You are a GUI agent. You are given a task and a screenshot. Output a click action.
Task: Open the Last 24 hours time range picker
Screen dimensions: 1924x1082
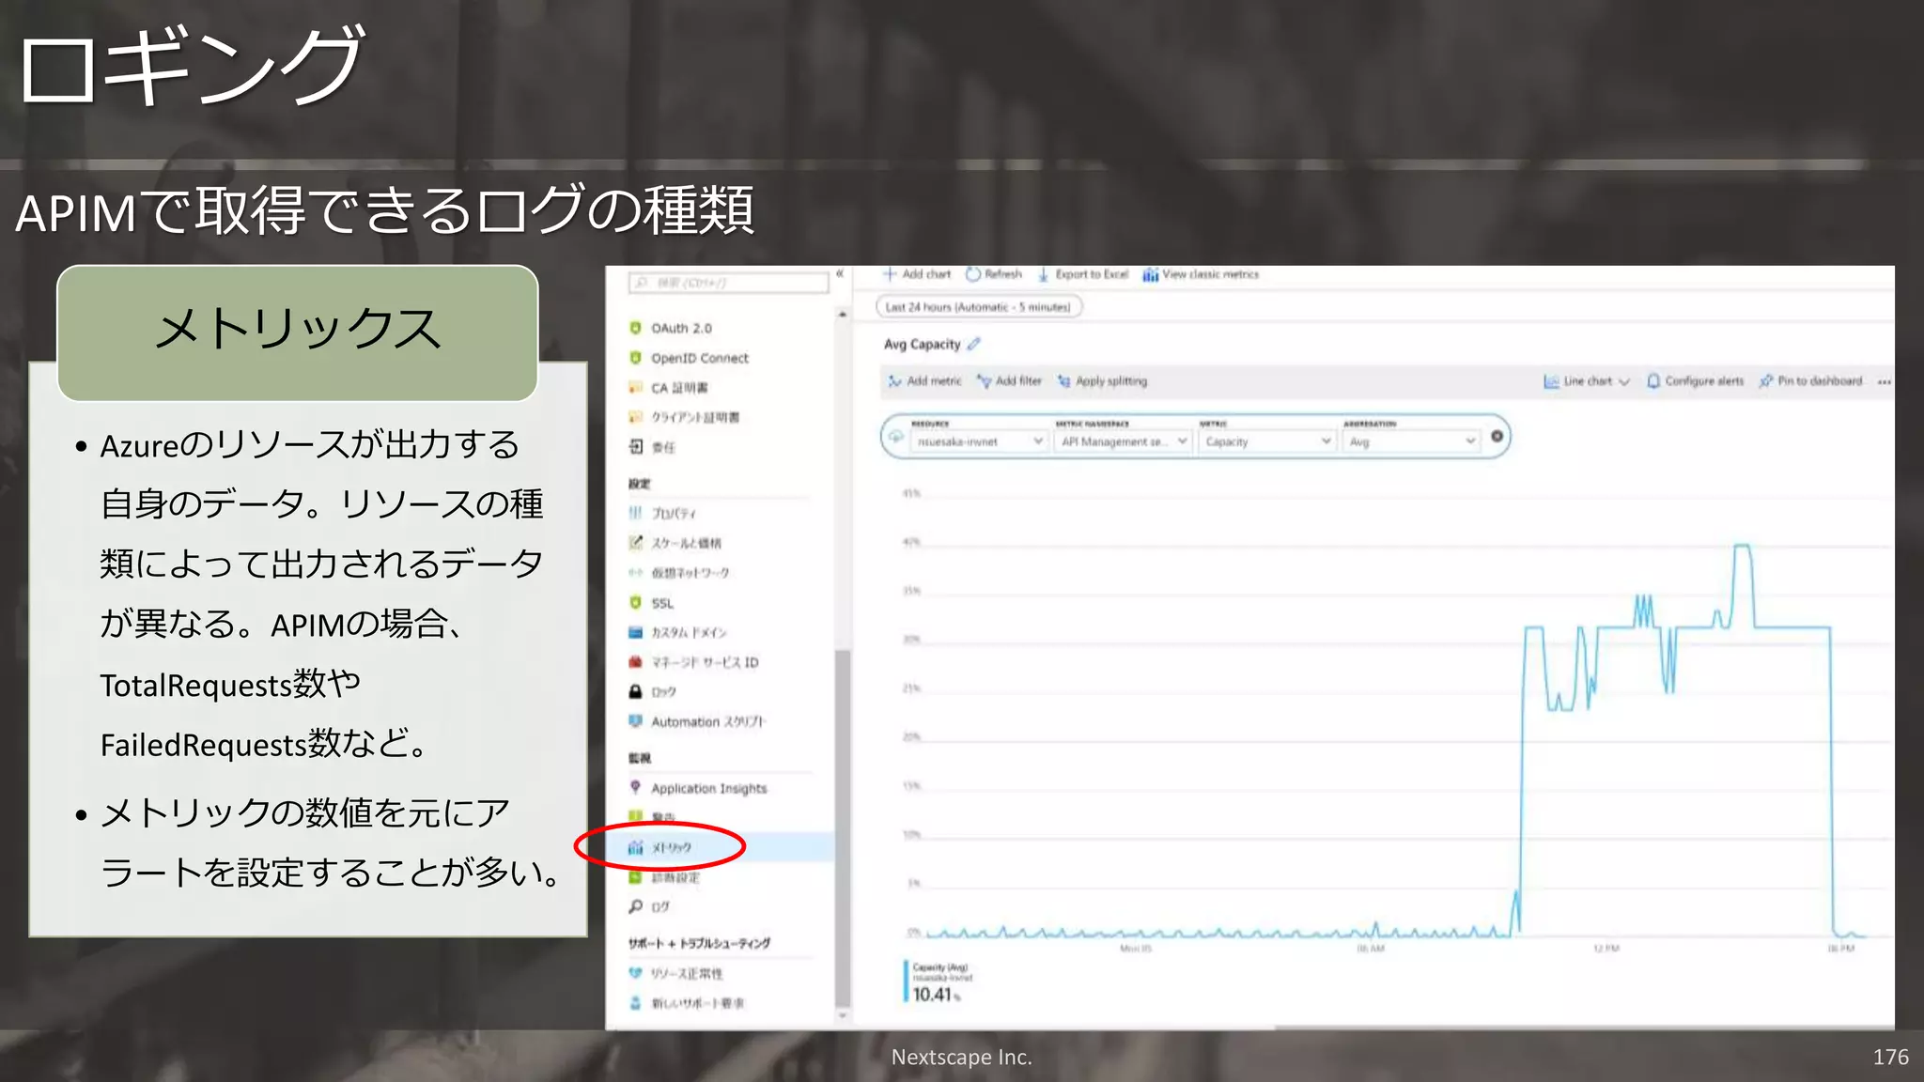click(x=978, y=307)
